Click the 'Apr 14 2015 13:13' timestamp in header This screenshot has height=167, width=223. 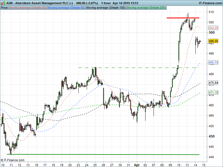[x=125, y=3]
